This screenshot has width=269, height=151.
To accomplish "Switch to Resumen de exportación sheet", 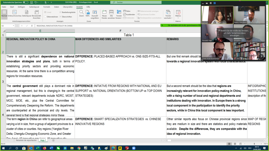I will pos(26,140).
